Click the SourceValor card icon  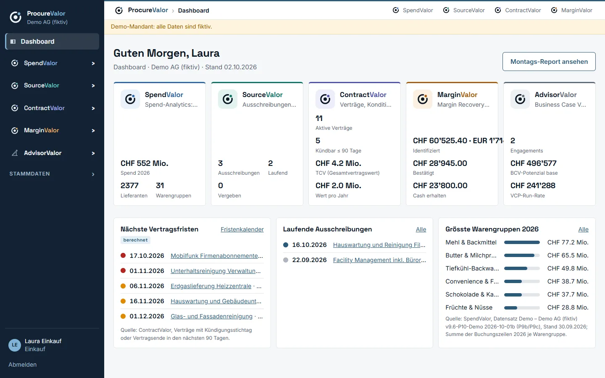[x=228, y=99]
